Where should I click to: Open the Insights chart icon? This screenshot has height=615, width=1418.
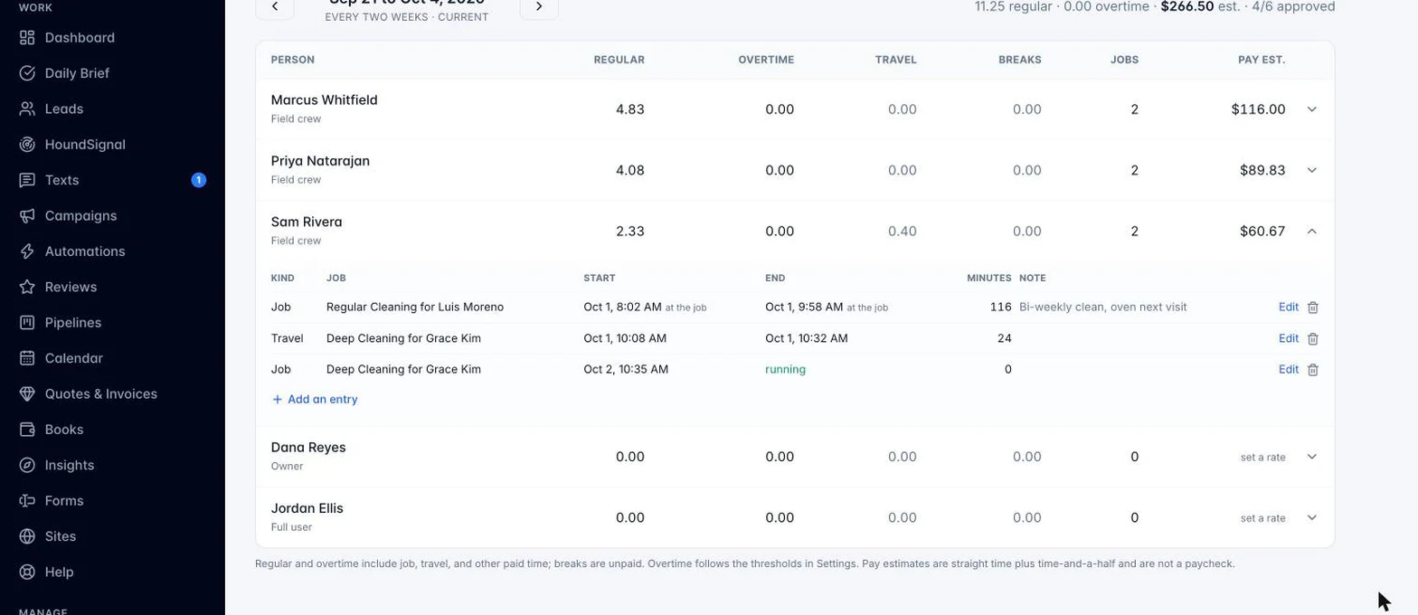coord(27,465)
